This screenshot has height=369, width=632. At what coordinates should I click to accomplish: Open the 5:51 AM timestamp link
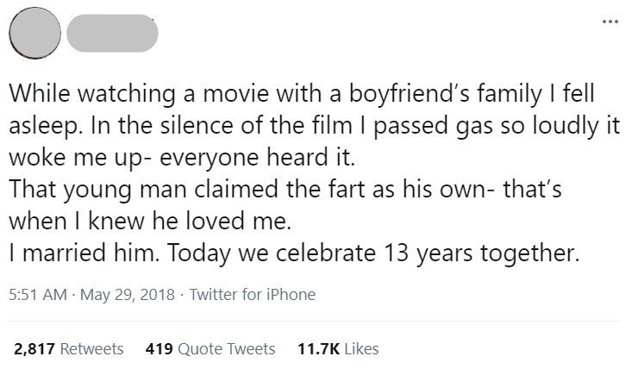click(38, 295)
